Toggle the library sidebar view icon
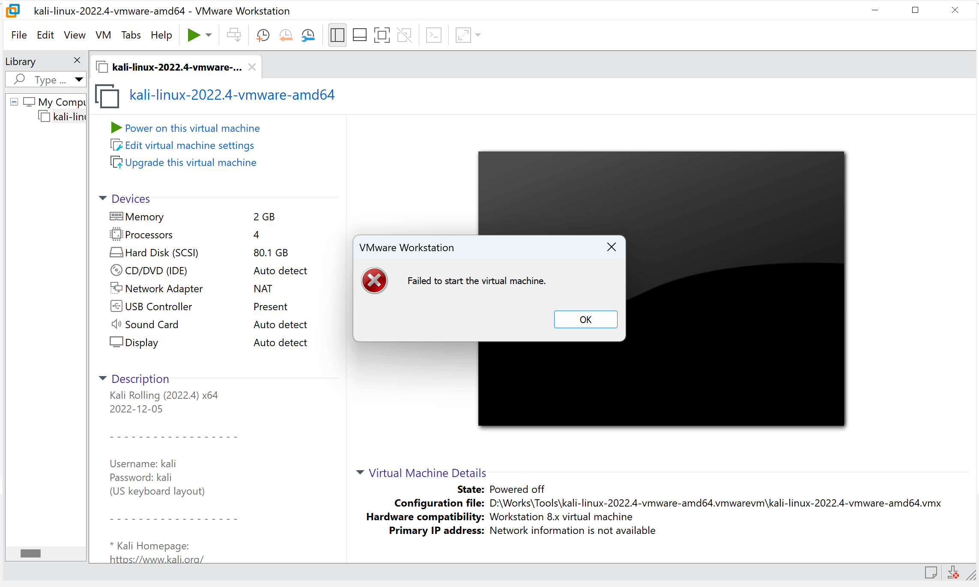The image size is (979, 587). click(x=337, y=35)
